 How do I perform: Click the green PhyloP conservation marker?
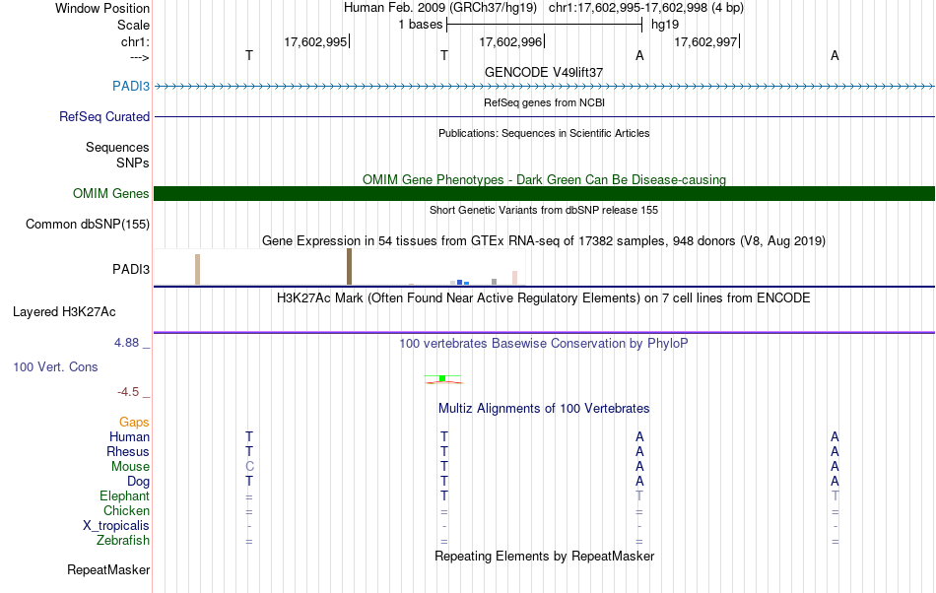pyautogui.click(x=442, y=379)
